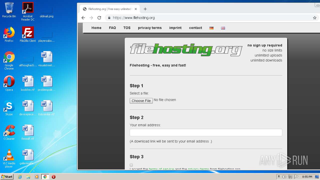Screen dimensions: 320x180
Task: Open the privacy terms menu item
Action: (x=150, y=28)
